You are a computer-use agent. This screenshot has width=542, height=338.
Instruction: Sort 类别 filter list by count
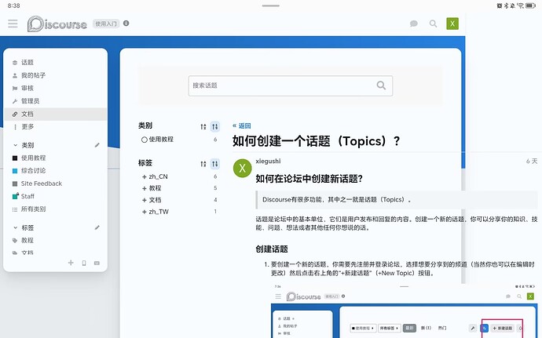(215, 127)
